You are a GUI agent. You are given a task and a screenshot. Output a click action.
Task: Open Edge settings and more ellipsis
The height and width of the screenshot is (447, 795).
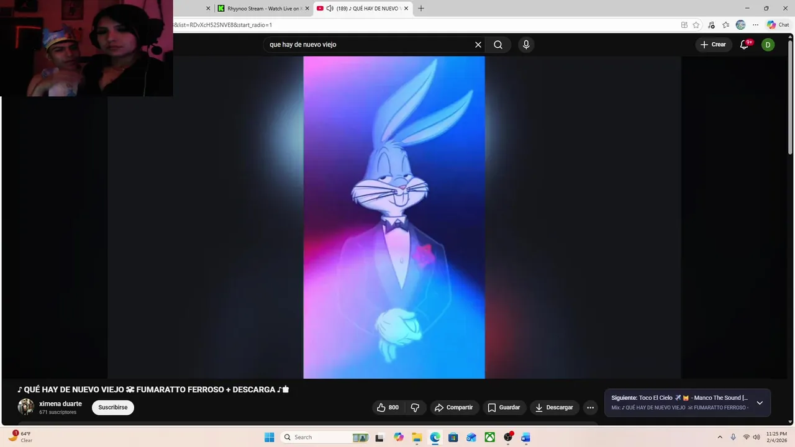click(755, 25)
